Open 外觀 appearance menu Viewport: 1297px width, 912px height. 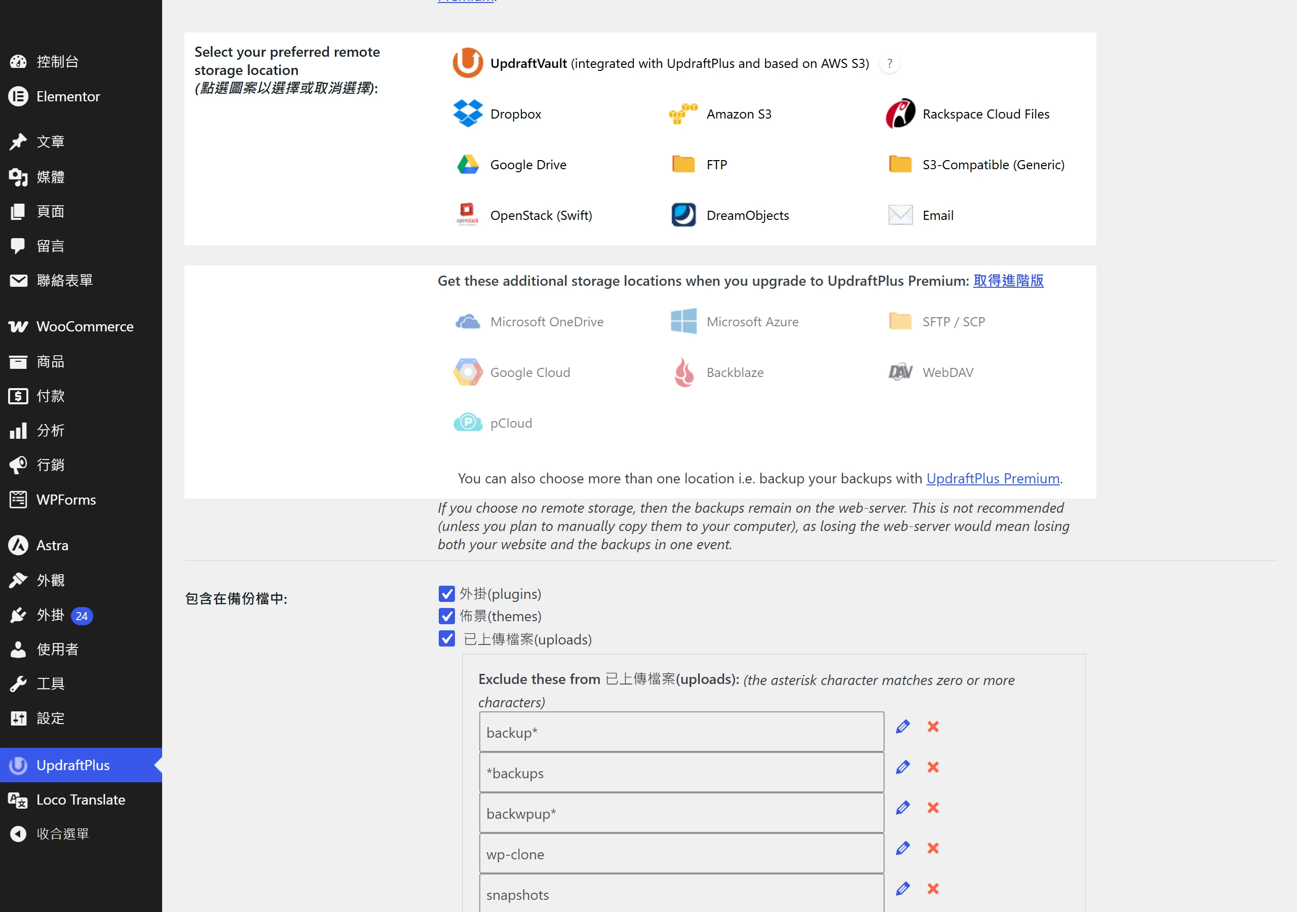(81, 580)
